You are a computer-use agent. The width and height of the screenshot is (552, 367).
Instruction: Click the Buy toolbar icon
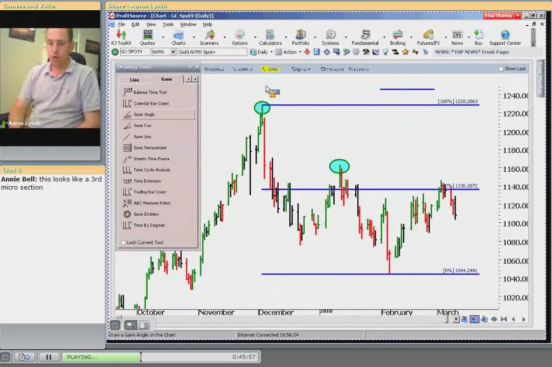479,37
